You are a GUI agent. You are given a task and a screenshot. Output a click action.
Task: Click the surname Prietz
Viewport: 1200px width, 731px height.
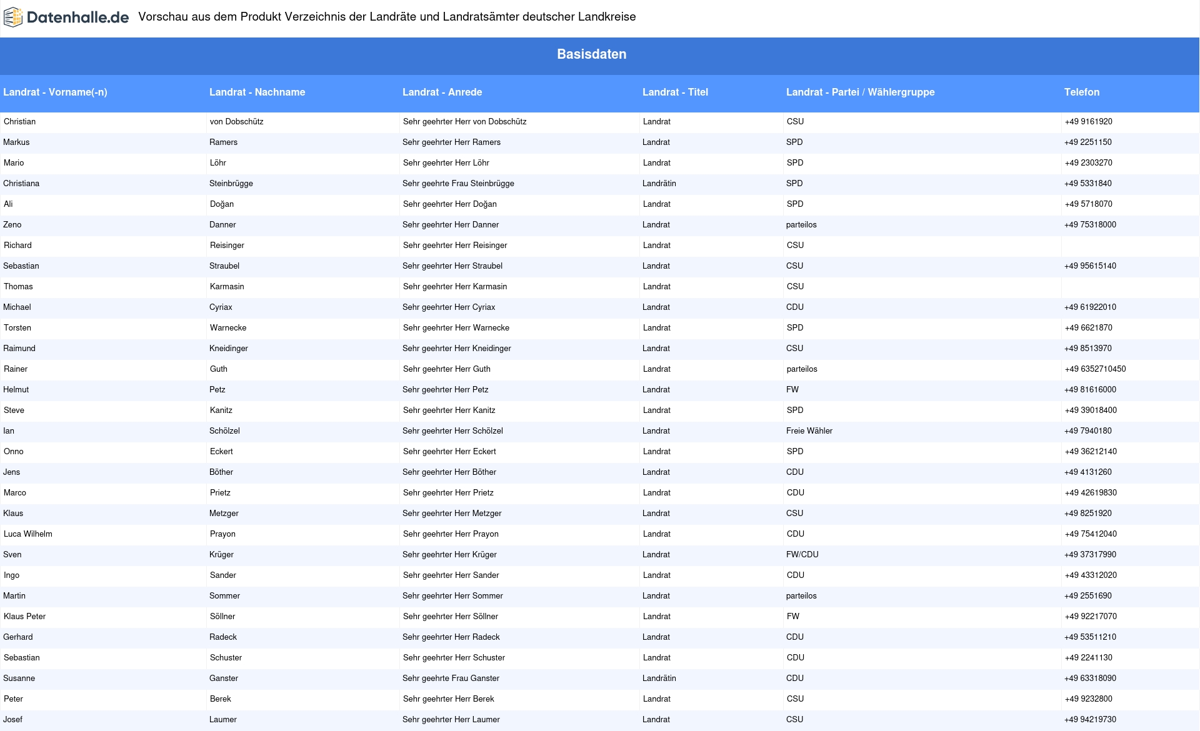point(220,493)
